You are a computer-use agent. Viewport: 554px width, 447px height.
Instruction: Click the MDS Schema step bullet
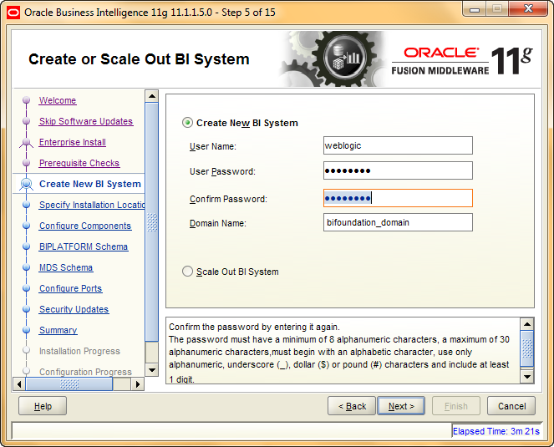(26, 267)
